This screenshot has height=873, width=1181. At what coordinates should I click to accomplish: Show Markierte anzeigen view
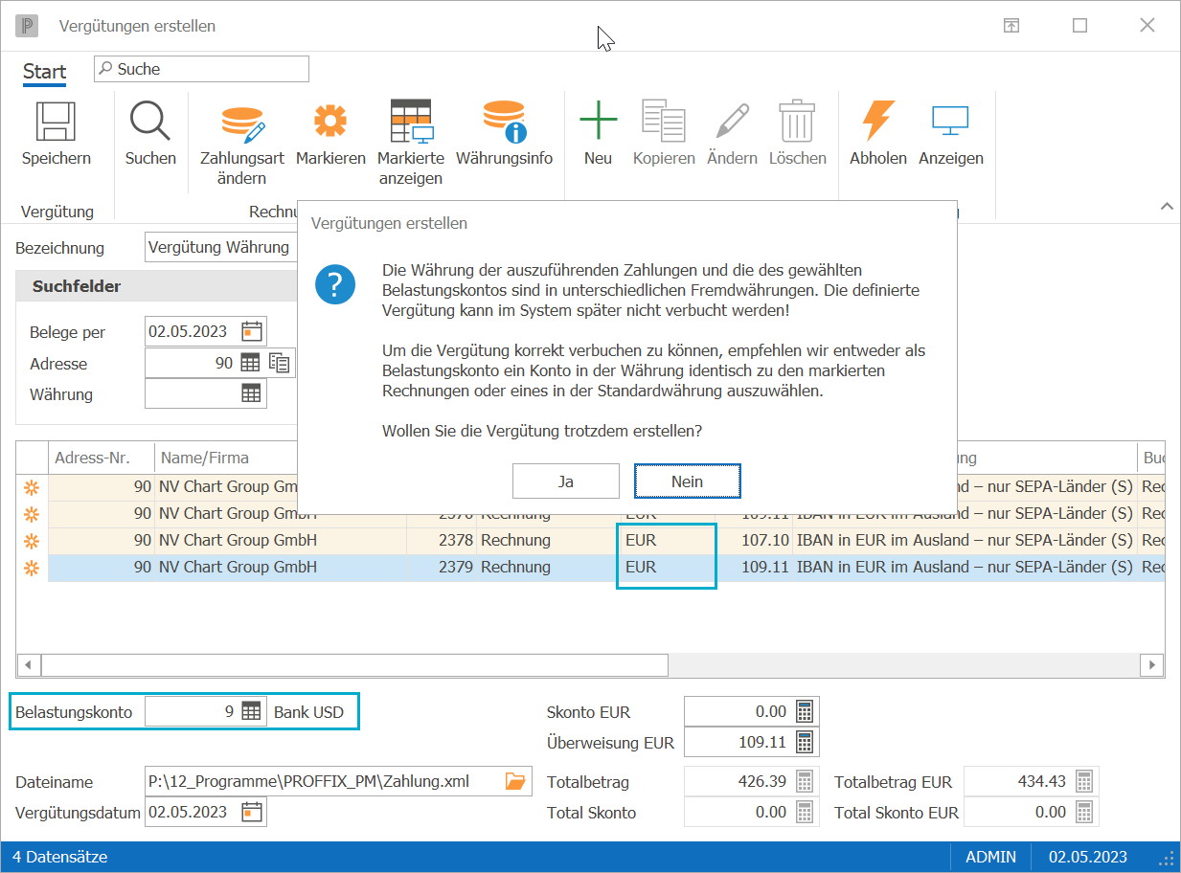[411, 122]
